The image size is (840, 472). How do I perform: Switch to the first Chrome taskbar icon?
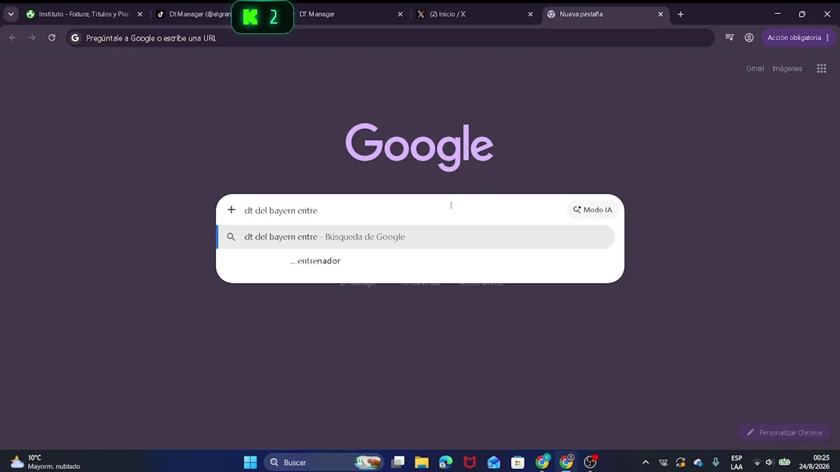coord(542,462)
